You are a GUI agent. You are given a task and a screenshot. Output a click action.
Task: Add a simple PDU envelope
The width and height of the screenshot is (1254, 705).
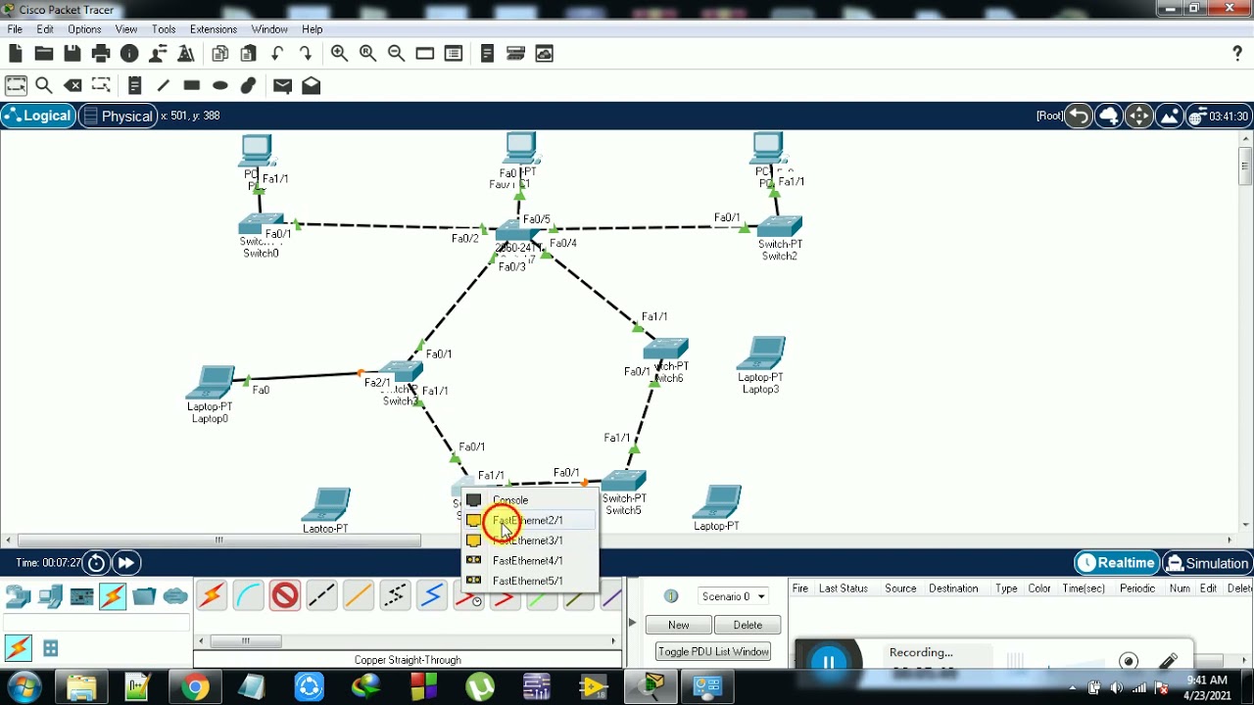coord(282,86)
